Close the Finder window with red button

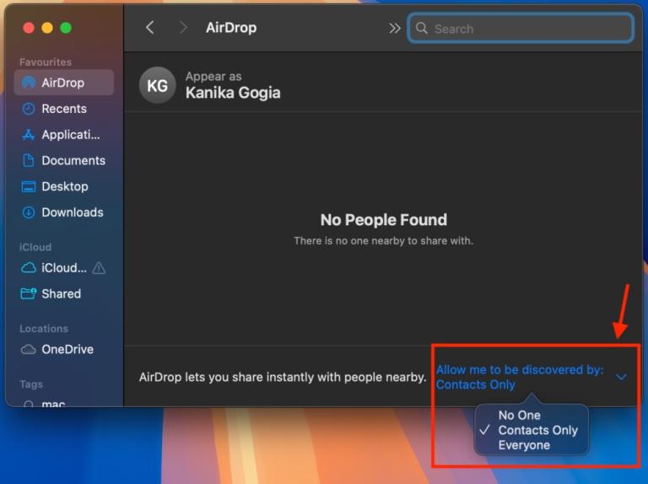click(29, 28)
